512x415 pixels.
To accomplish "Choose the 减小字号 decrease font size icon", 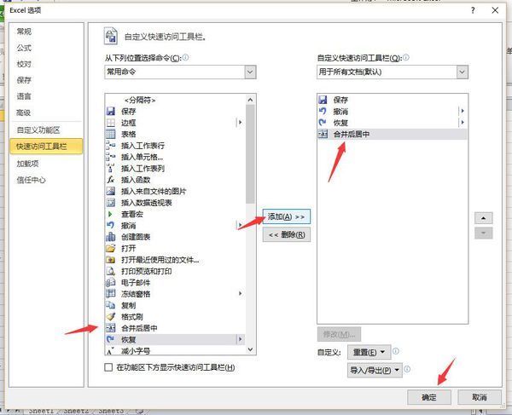I will [x=111, y=351].
